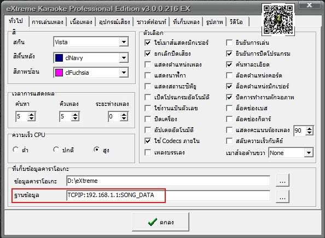Click the QR code image
325x238 pixels.
278,20
